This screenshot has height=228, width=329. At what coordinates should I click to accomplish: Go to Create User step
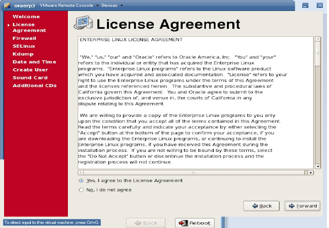click(x=30, y=70)
